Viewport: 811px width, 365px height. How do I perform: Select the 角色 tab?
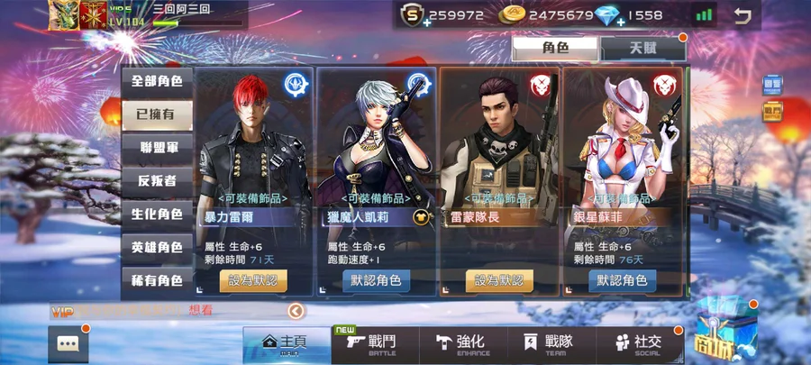click(x=555, y=49)
